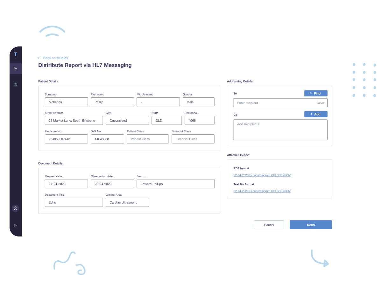382x303 pixels.
Task: Click the Financial Class field
Action: (193, 139)
